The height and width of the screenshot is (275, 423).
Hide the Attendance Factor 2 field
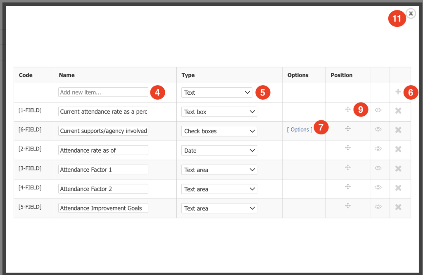coord(378,187)
